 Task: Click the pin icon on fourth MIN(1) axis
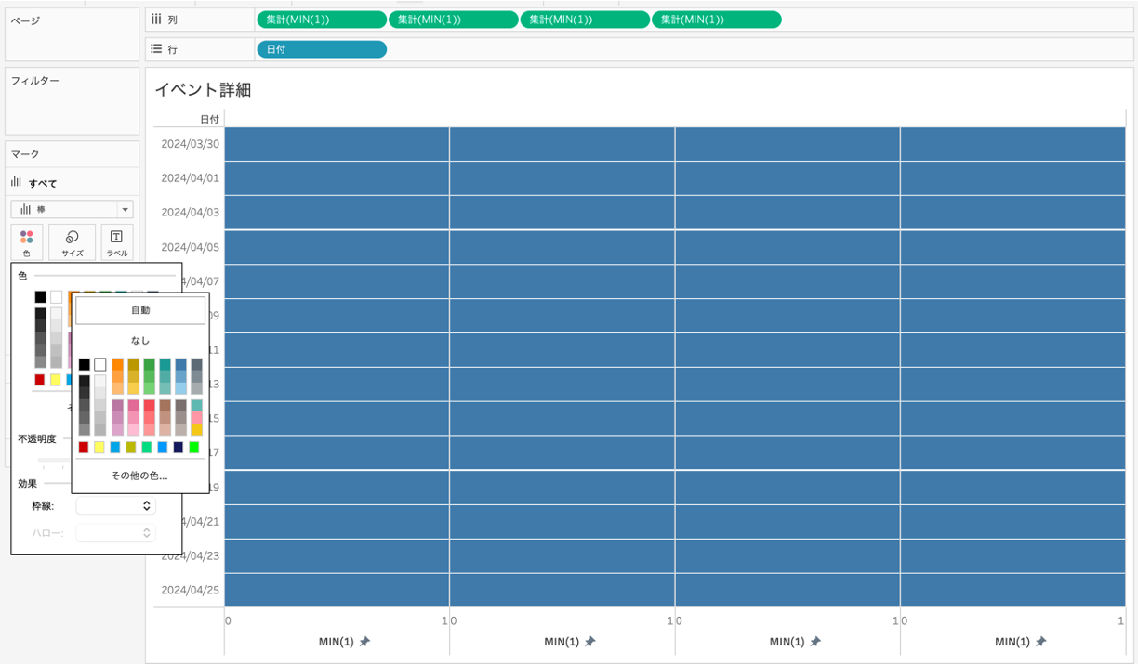pos(1040,642)
